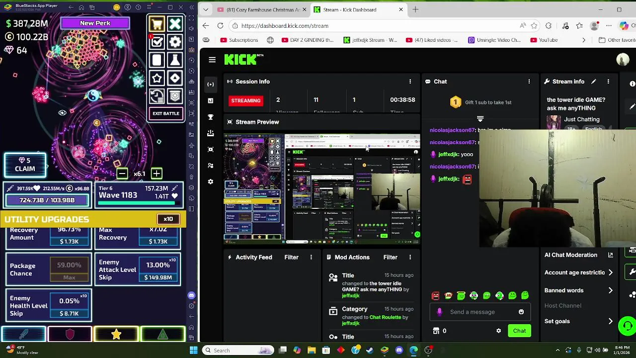The height and width of the screenshot is (358, 636).
Task: Expand Banned words settings
Action: (579, 290)
